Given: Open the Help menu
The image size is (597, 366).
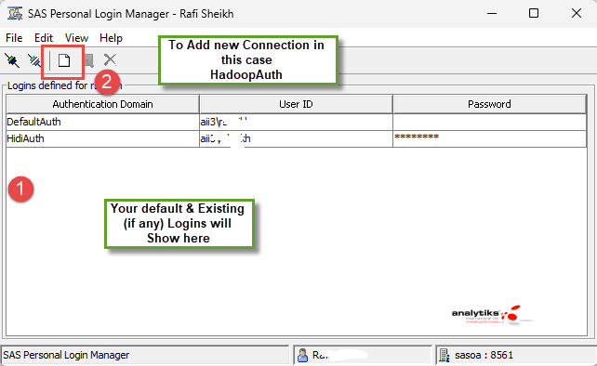Looking at the screenshot, I should 111,38.
